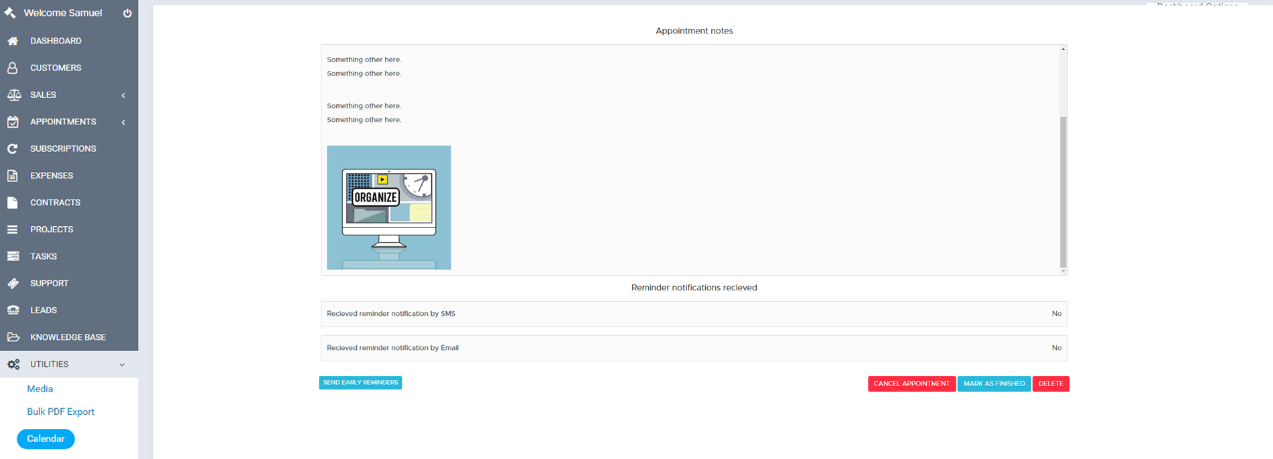Collapse the Utilities menu chevron
This screenshot has width=1273, height=459.
(x=122, y=365)
